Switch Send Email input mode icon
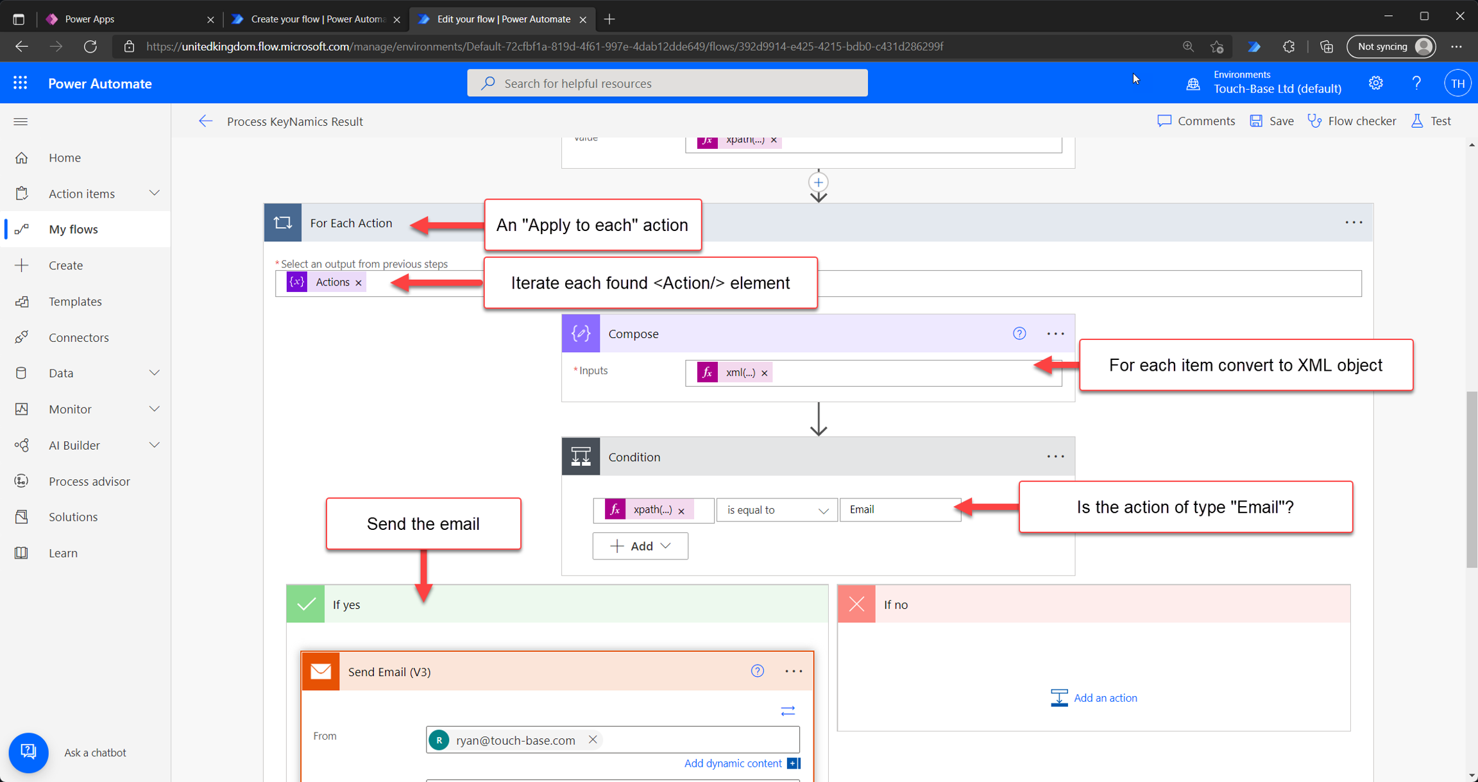The image size is (1478, 782). (x=788, y=711)
